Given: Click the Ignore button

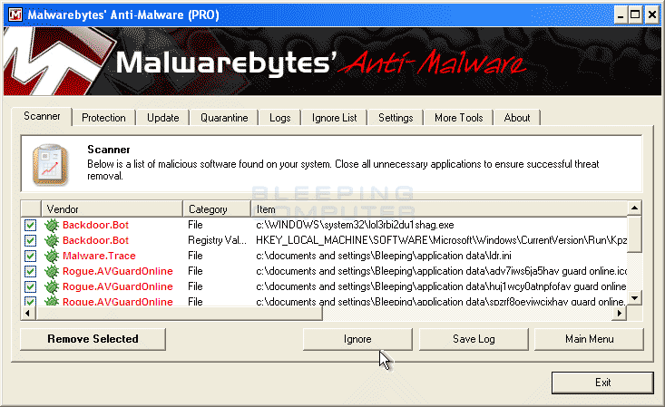Looking at the screenshot, I should [x=357, y=339].
